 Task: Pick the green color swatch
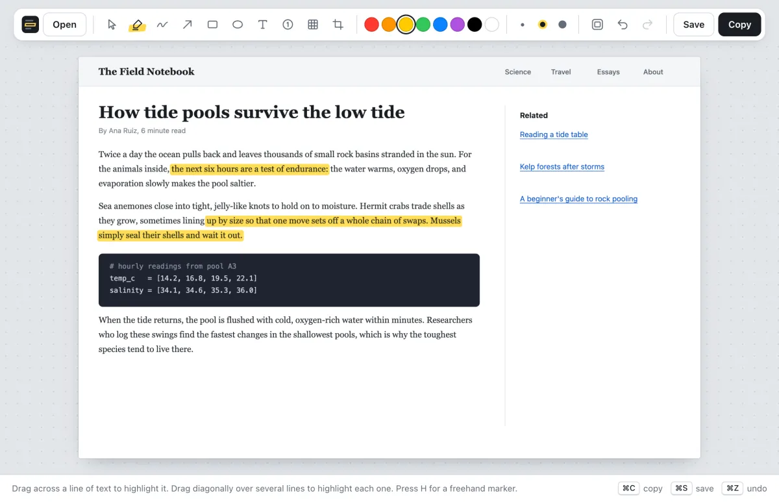[423, 25]
